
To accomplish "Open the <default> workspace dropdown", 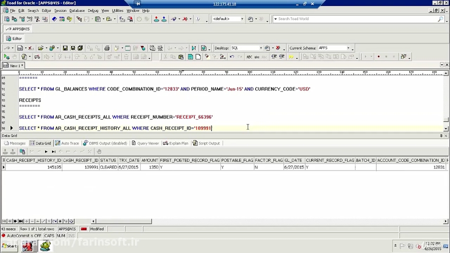I will click(x=242, y=19).
